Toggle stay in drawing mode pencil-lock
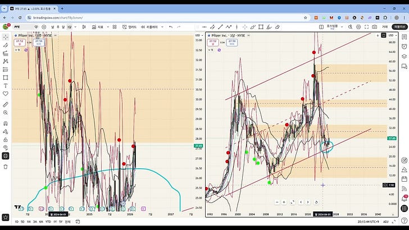Viewport: 409px width, 230px height. (x=6, y=131)
